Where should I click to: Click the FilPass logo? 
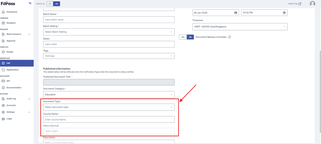(x=8, y=3)
